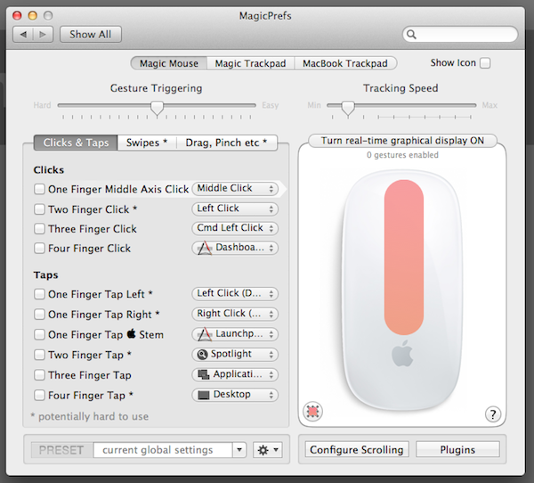Enable Three Finger Tap checkbox
The width and height of the screenshot is (534, 483).
pyautogui.click(x=39, y=375)
